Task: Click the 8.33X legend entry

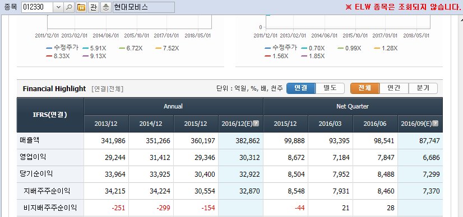Action: (58, 56)
